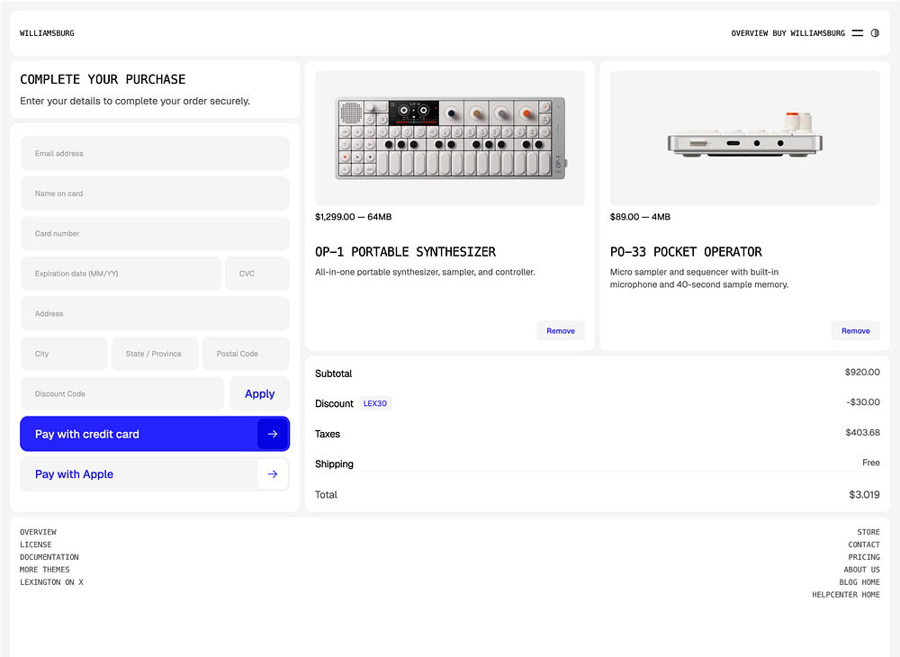This screenshot has width=900, height=657.
Task: Open the Overview header link
Action: pos(749,33)
